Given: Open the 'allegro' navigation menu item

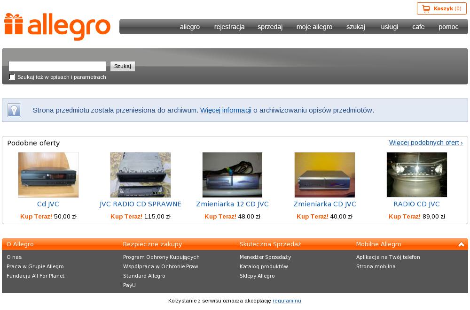Looking at the screenshot, I should click(190, 27).
